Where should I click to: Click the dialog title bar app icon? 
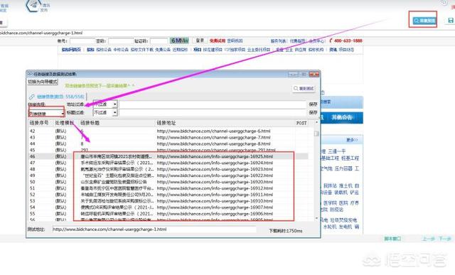30,75
